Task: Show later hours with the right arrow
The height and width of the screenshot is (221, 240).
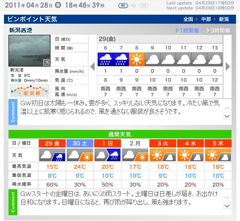Action: 228,67
